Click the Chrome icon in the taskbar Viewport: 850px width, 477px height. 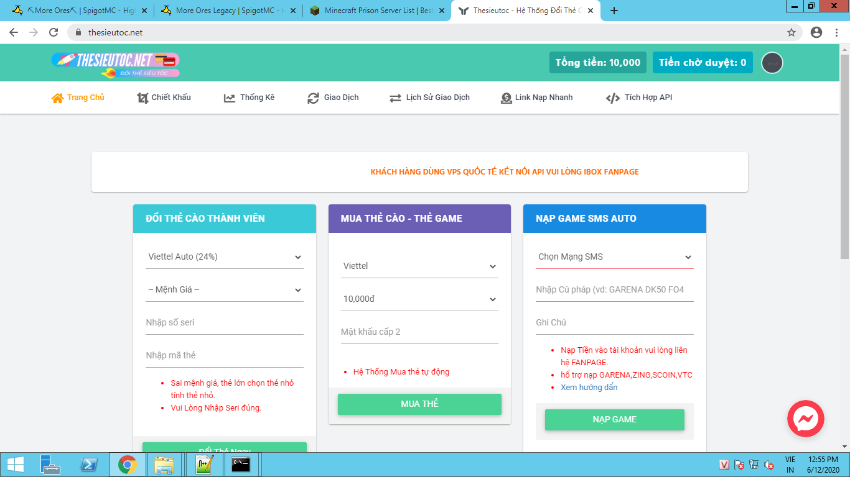pyautogui.click(x=128, y=465)
